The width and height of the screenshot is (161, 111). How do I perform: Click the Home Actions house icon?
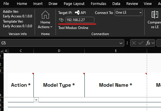coord(45,15)
